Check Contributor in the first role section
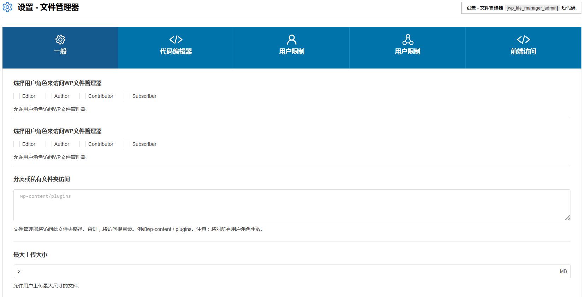586x297 pixels. click(x=83, y=96)
